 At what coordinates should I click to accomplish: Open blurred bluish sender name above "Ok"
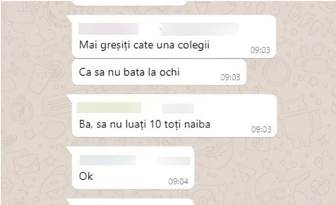(x=108, y=160)
